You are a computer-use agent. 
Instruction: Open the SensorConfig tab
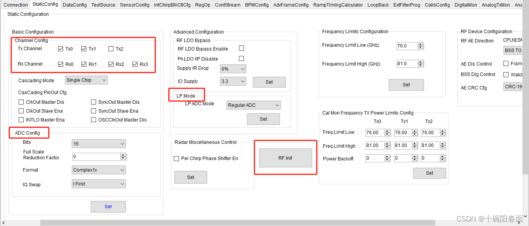[x=135, y=5]
